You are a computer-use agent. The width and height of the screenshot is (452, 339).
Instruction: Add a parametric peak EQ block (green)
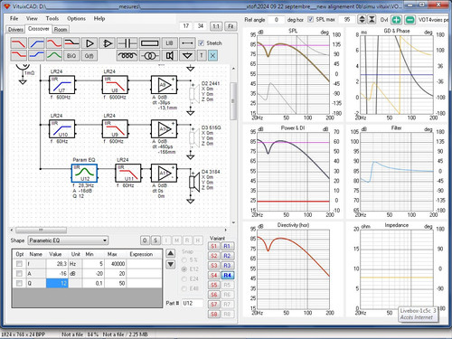point(54,55)
